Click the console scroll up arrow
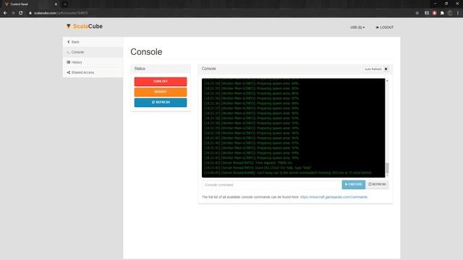 pos(387,80)
